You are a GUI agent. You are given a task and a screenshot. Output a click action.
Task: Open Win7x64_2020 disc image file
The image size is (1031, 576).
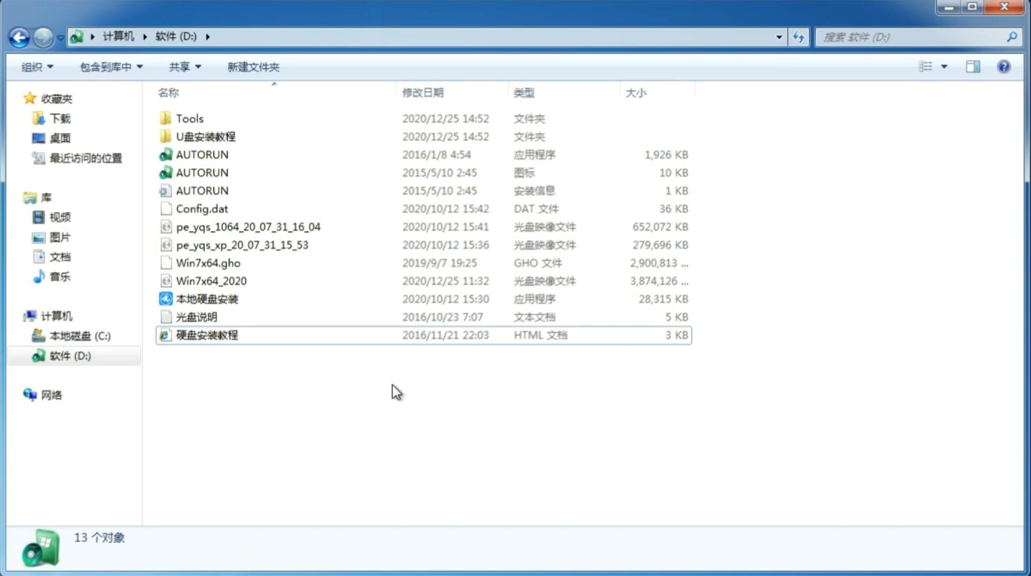tap(211, 281)
